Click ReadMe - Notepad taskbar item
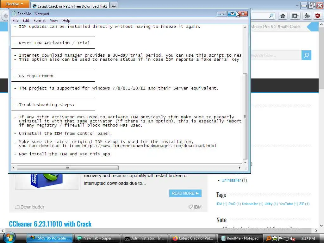Viewport: 324px width, 243px height. click(x=240, y=238)
